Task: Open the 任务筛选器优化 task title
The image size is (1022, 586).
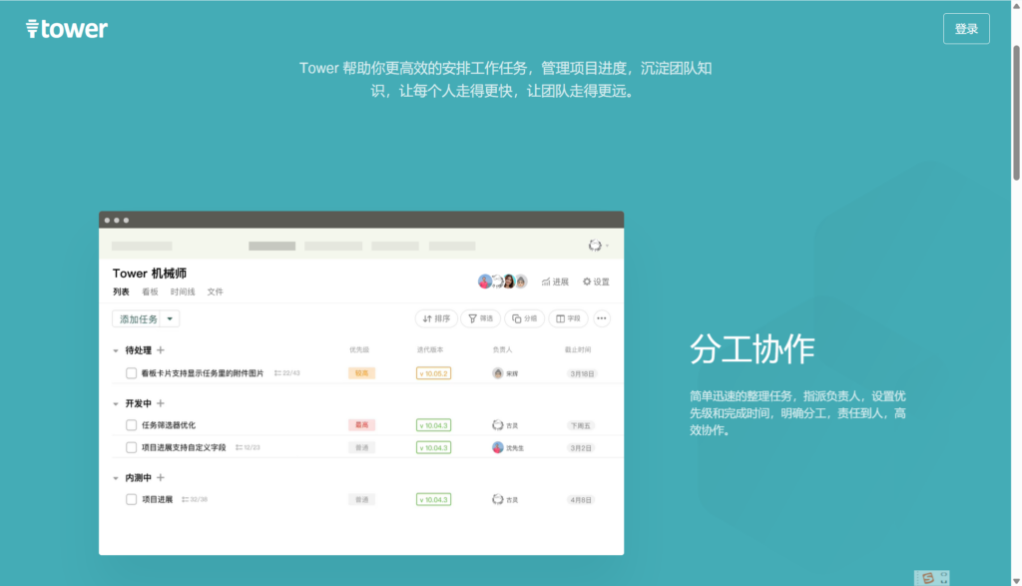Action: pyautogui.click(x=168, y=425)
